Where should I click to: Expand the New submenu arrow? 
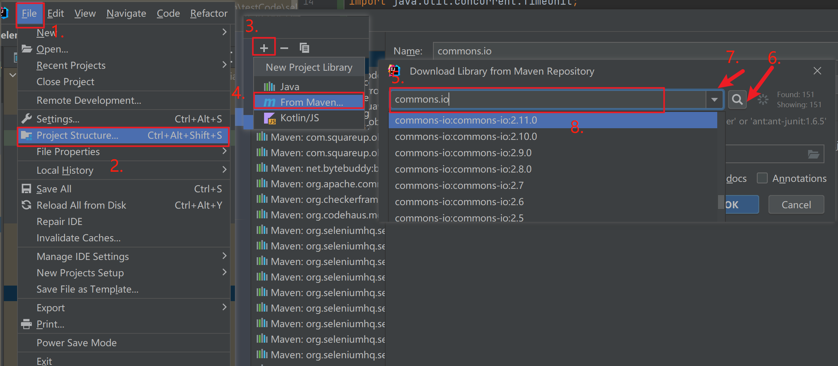point(224,32)
